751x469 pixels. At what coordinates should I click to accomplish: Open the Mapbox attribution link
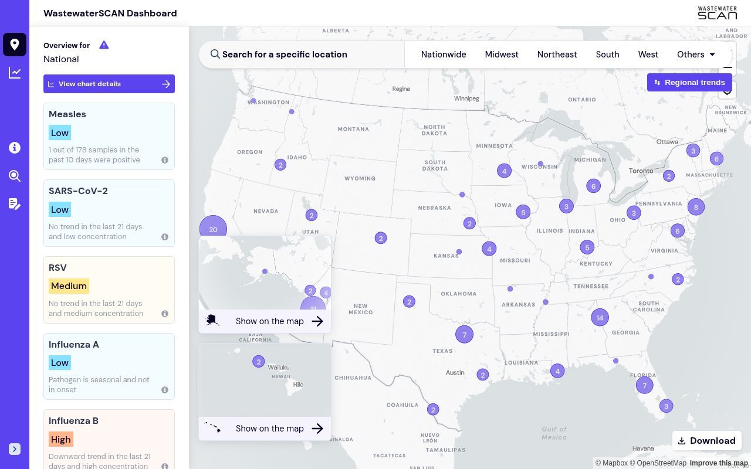(611, 463)
